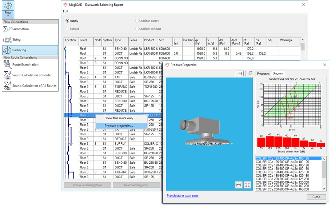Open the Edit menu
The image size is (331, 207).
65,11
